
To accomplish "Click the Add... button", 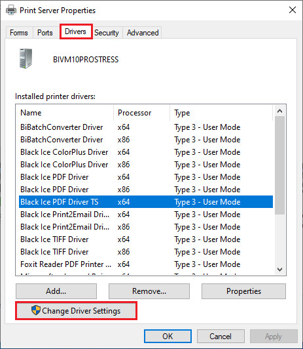I will click(x=56, y=291).
